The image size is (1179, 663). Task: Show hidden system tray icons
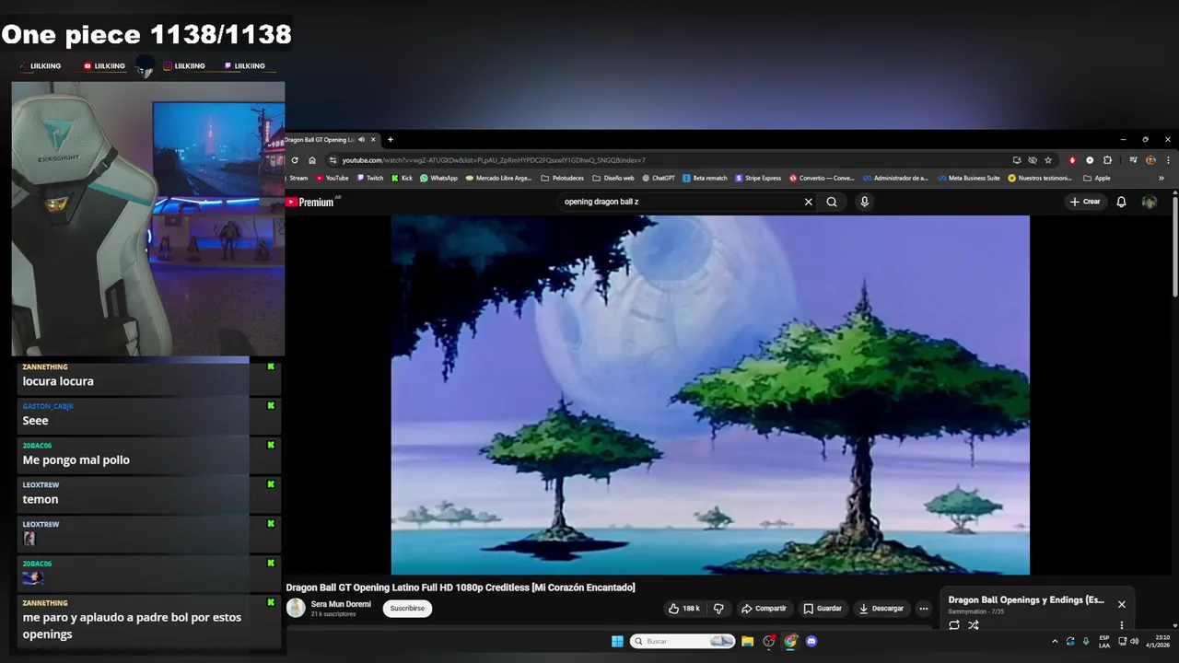(x=1055, y=641)
